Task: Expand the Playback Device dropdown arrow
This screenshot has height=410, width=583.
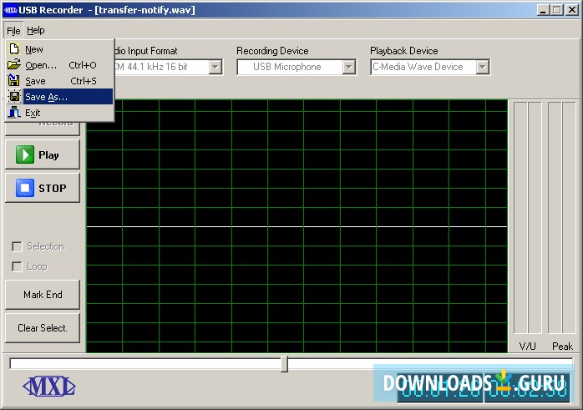Action: pyautogui.click(x=482, y=68)
